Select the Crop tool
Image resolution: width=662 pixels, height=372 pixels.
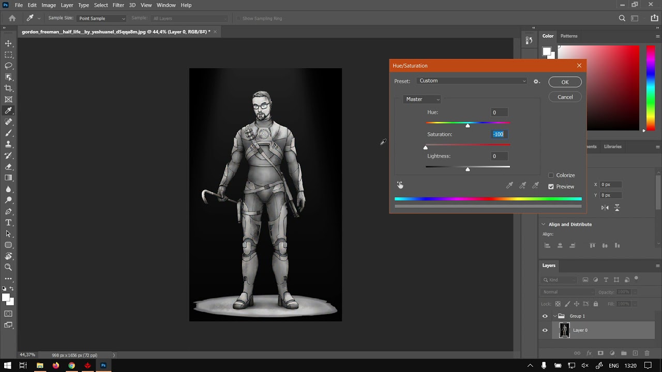(x=8, y=88)
